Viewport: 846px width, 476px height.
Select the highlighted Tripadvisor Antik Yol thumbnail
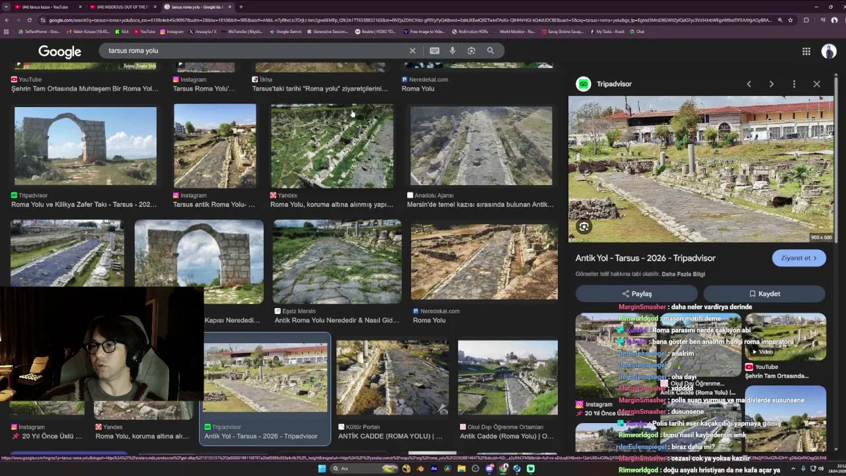click(x=265, y=377)
